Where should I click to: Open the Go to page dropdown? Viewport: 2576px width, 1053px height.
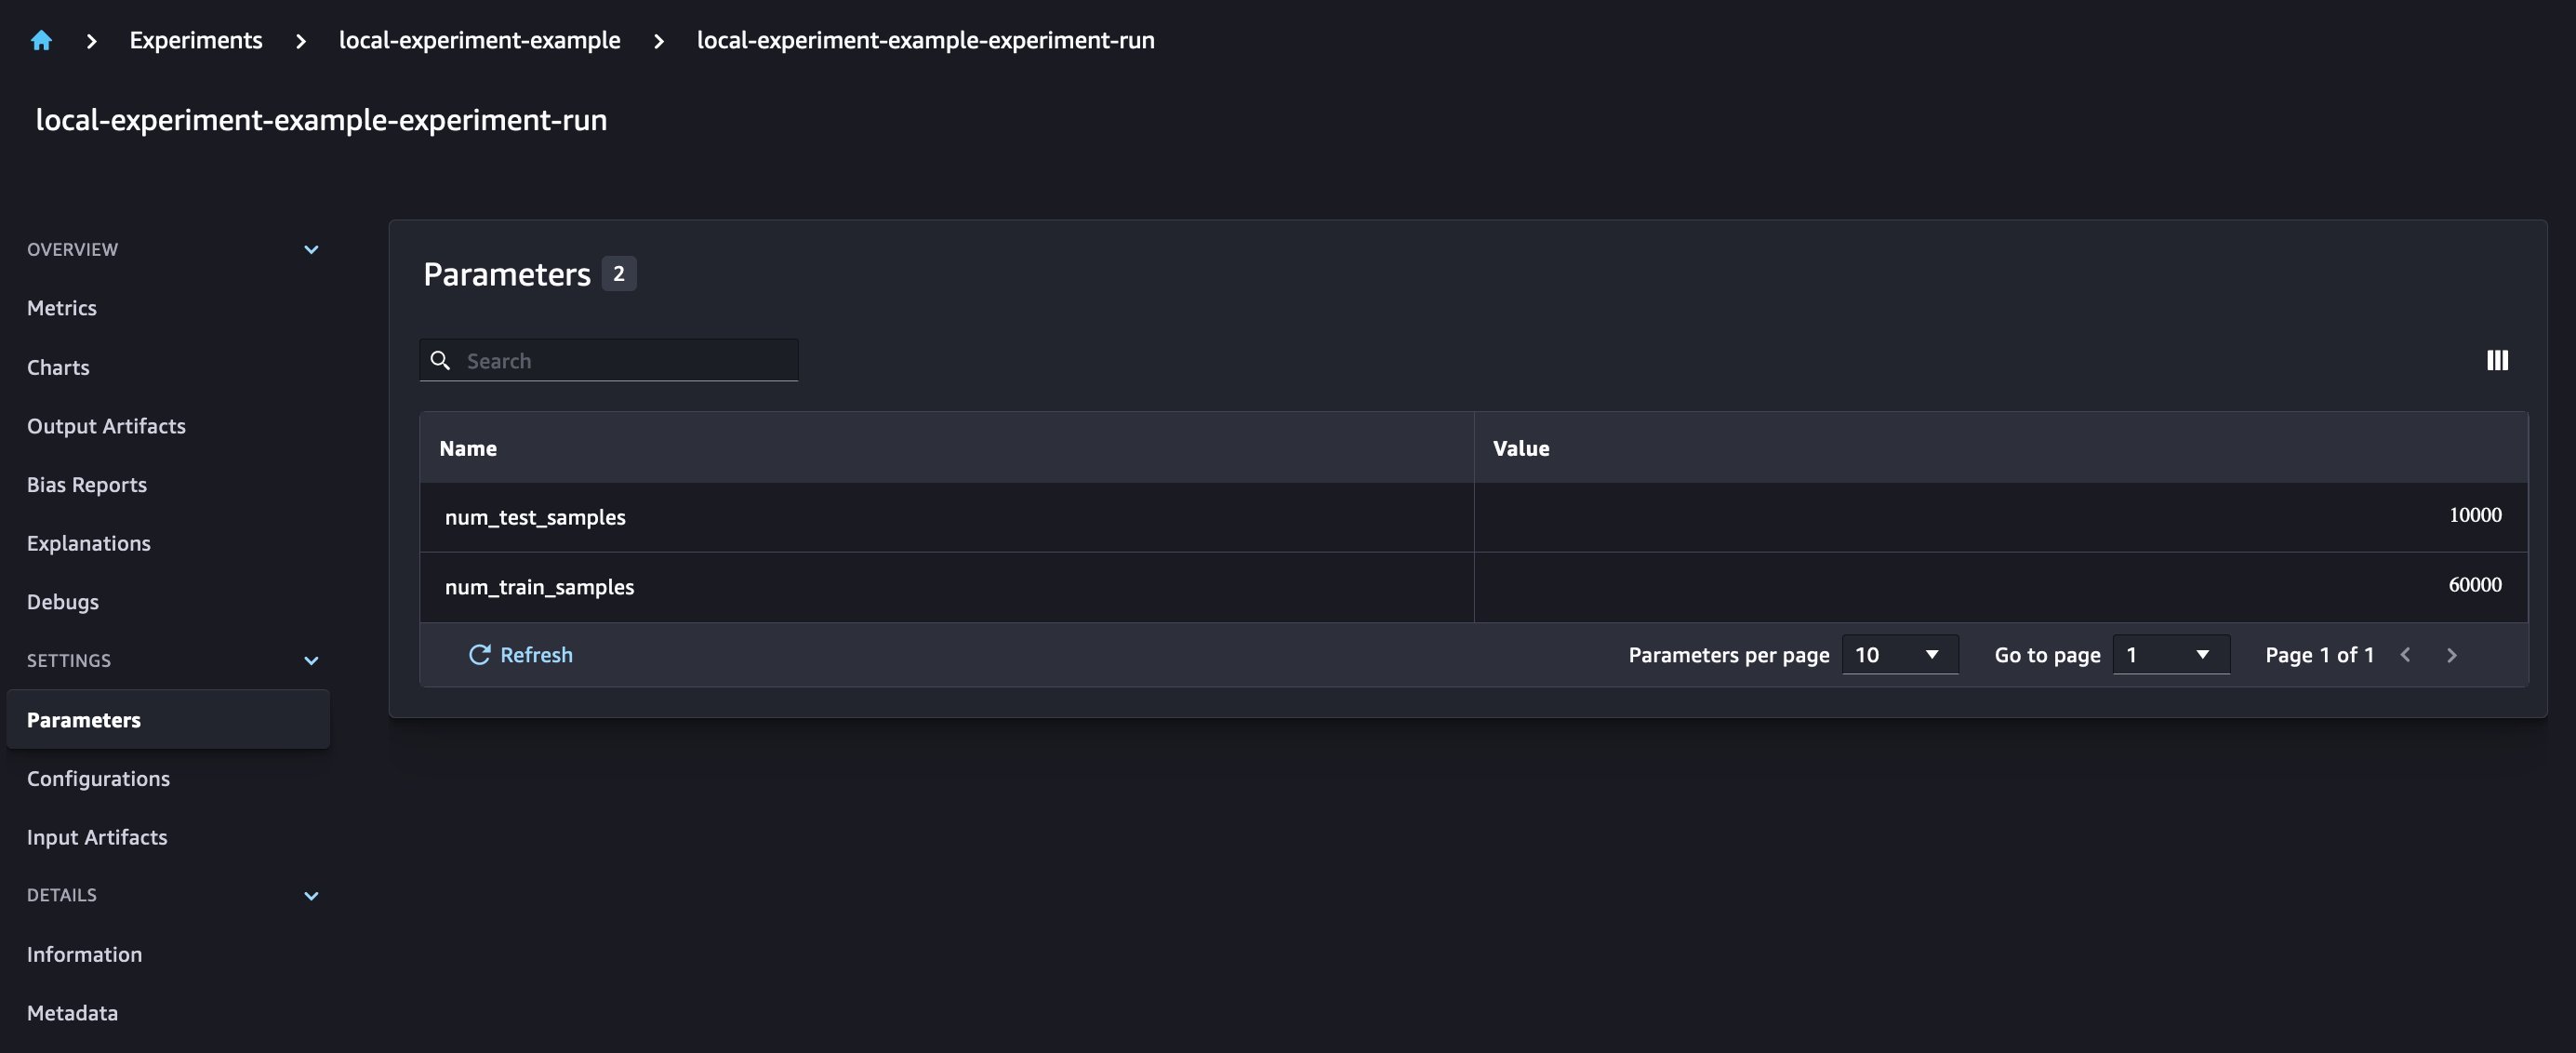point(2170,655)
